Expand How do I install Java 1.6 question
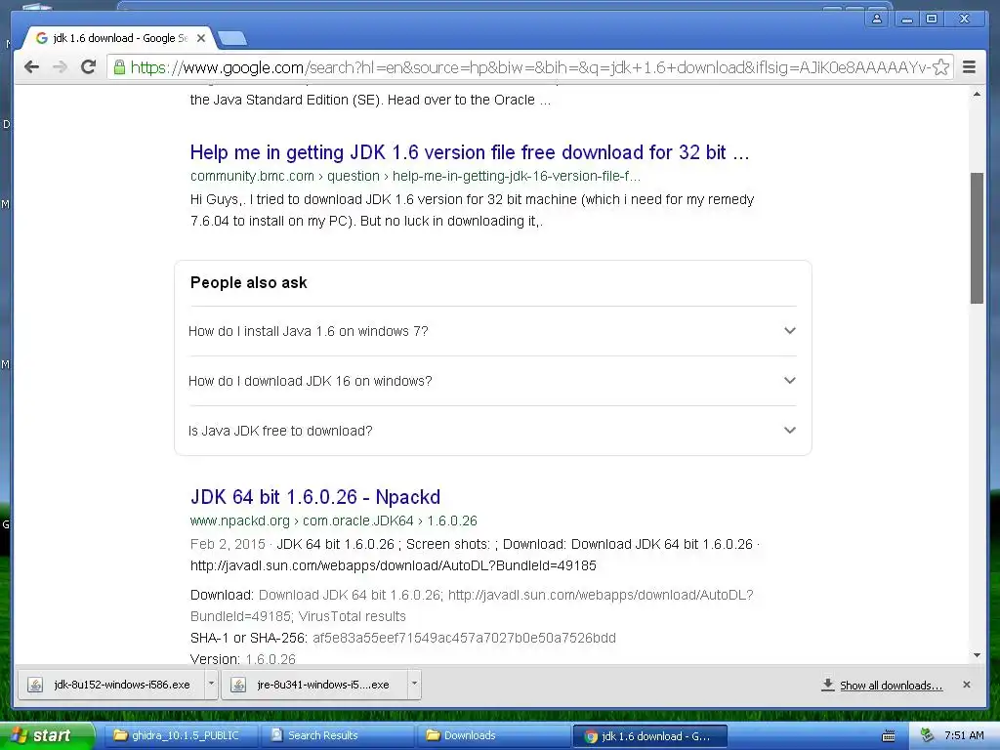The height and width of the screenshot is (750, 1000). pos(492,331)
